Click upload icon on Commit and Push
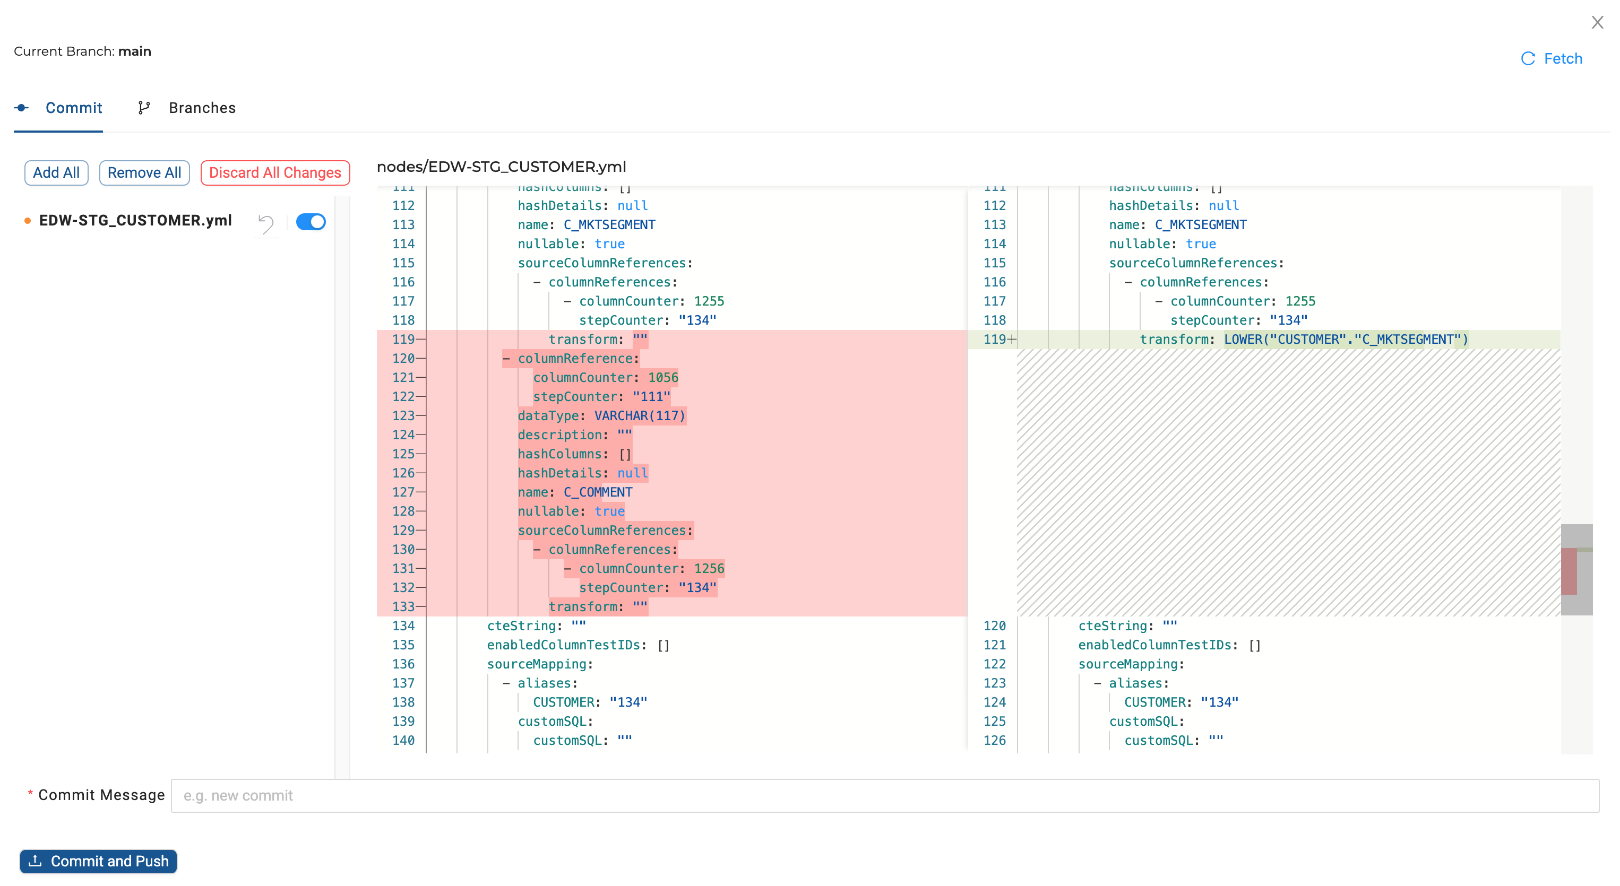This screenshot has width=1620, height=886. (35, 860)
